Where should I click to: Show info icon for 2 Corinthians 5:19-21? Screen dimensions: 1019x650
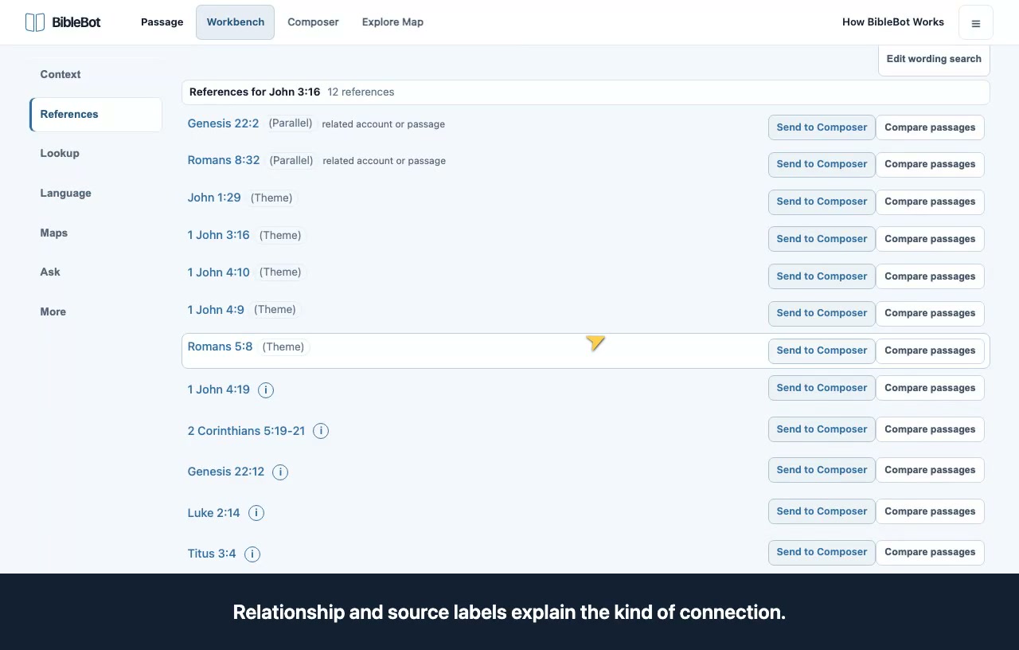321,431
